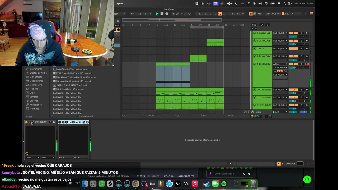Toggle ZENOLOGY device activator orange circle

[x=26, y=122]
